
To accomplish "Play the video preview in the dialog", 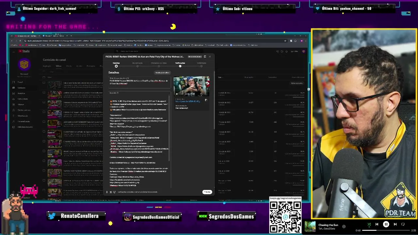I will point(177,94).
